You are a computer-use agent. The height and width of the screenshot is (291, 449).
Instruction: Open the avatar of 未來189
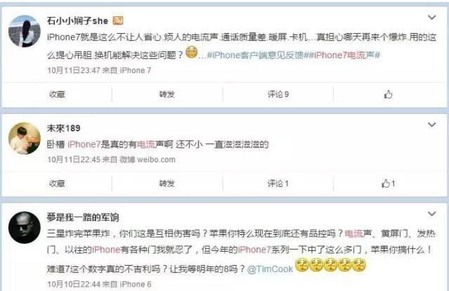pyautogui.click(x=25, y=138)
